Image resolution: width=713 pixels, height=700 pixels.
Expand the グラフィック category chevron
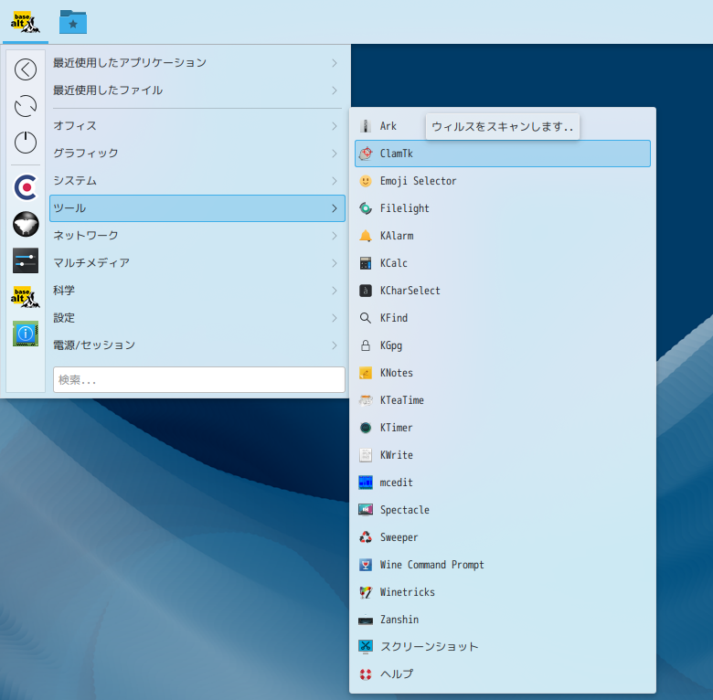coord(335,154)
